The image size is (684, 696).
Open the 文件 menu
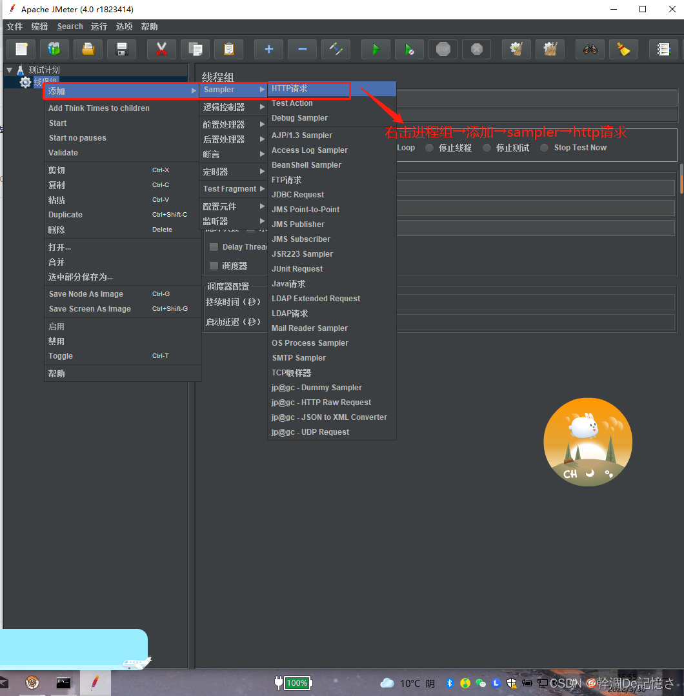(15, 26)
